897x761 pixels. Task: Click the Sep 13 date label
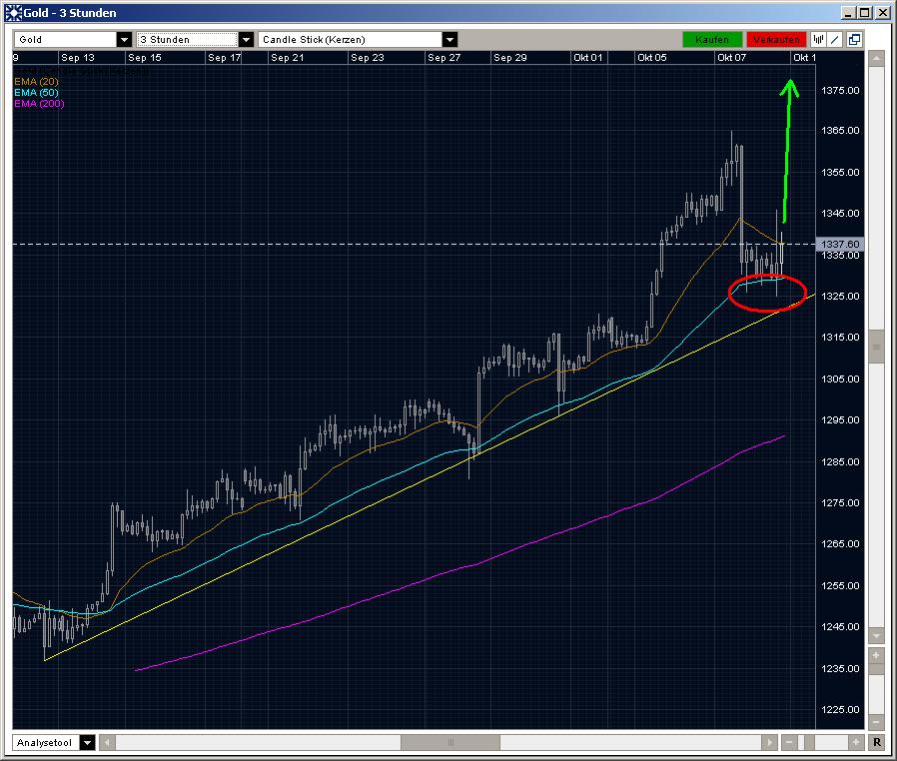pos(77,57)
